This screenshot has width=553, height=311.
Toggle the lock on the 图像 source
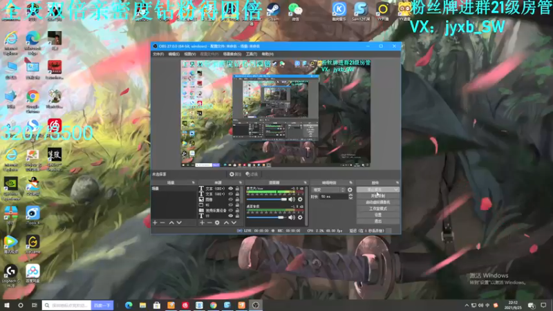click(x=237, y=200)
